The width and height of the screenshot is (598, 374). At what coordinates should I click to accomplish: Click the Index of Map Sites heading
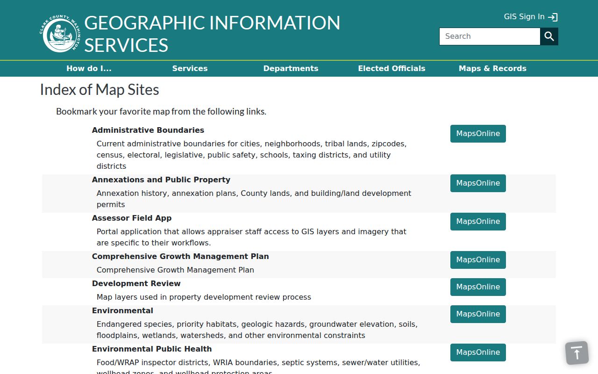(100, 90)
